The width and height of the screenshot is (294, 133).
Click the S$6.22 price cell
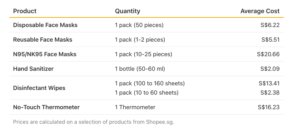(270, 25)
